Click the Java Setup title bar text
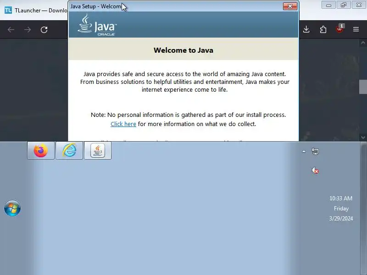Screen dimensions: 367x275 click(96, 6)
